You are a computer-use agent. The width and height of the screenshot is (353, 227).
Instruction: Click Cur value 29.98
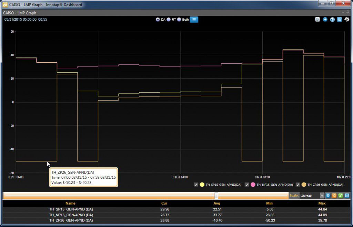point(165,209)
